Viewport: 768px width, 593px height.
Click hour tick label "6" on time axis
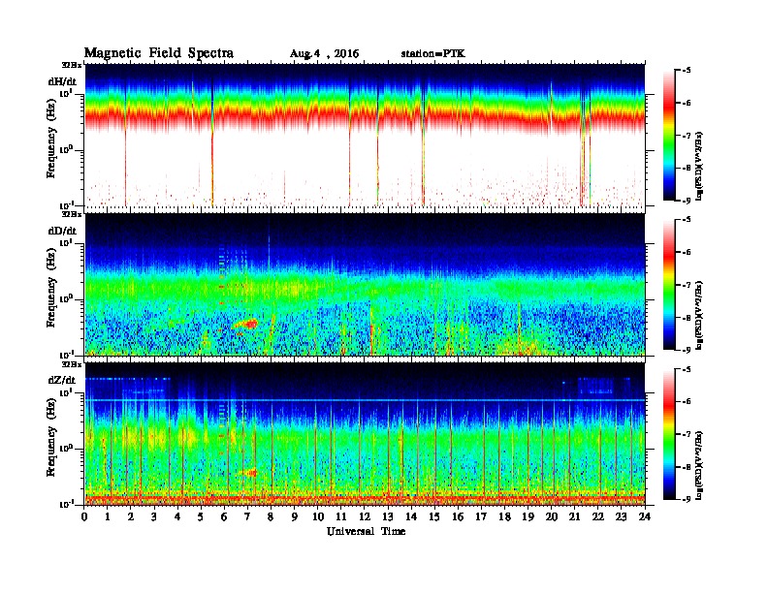224,516
